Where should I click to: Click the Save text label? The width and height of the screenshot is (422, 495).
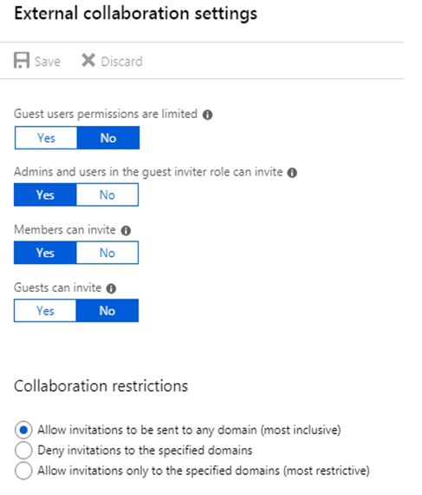pyautogui.click(x=48, y=62)
